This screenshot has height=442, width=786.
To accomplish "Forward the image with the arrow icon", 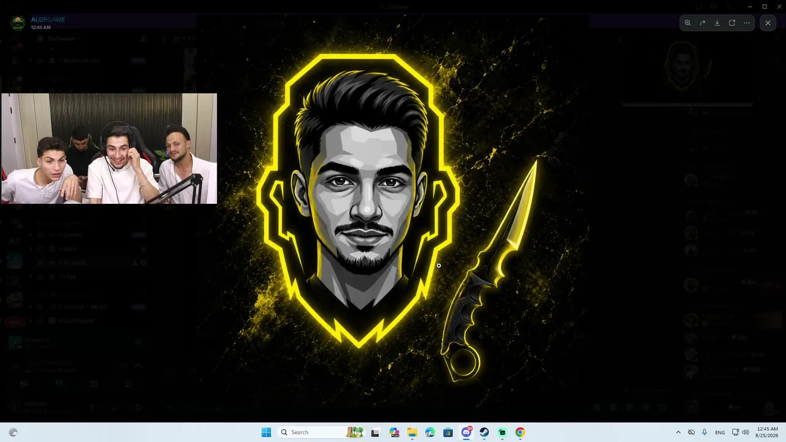I will 702,23.
